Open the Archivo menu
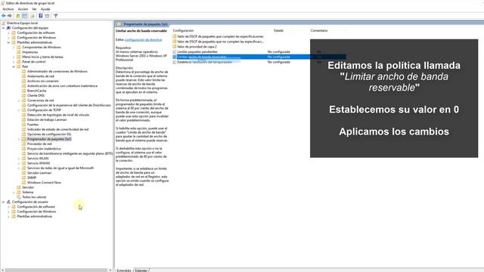 [x=8, y=9]
